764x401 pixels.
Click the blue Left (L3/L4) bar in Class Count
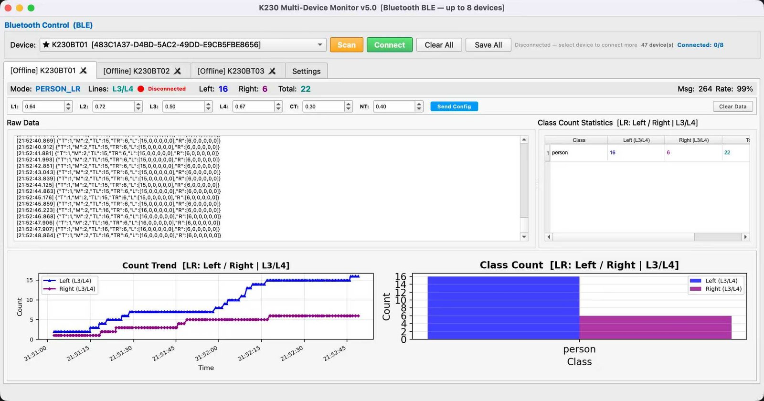pos(503,308)
